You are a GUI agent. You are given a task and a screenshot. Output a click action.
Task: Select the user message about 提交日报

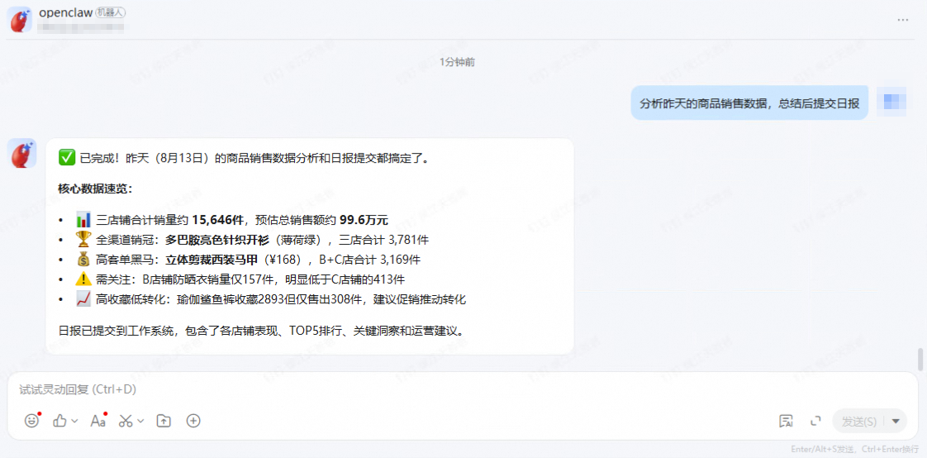coord(749,103)
